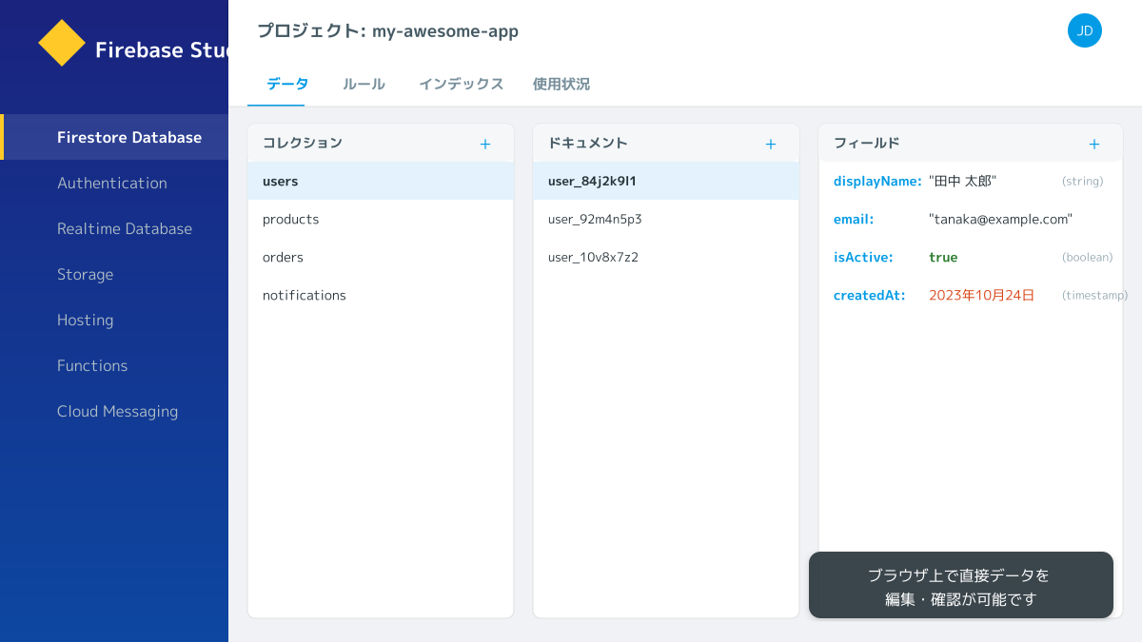Click the displayName field key
Image resolution: width=1142 pixels, height=642 pixels.
tap(877, 181)
